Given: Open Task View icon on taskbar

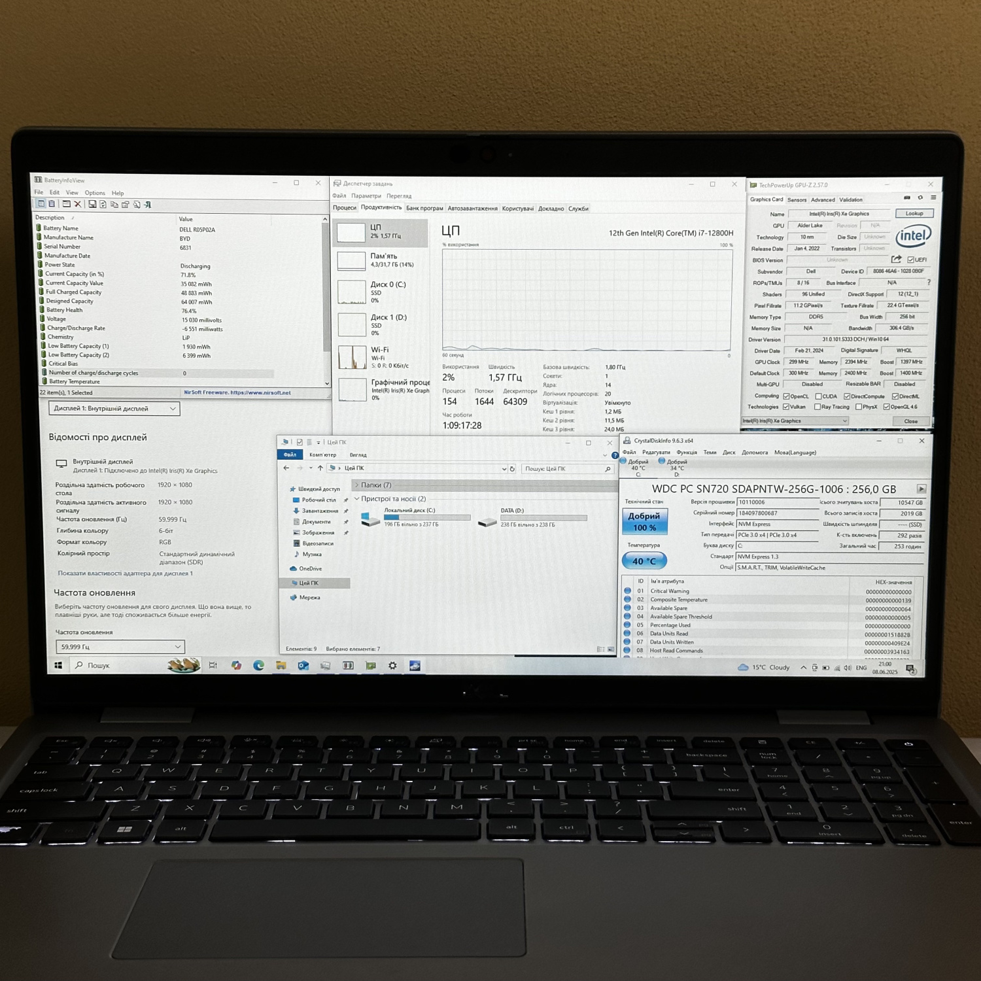Looking at the screenshot, I should pos(213,665).
